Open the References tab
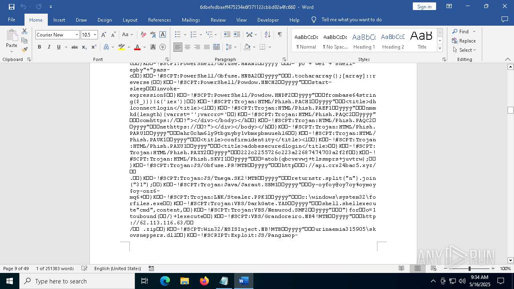Screen dimensions: 514x289 click(159, 20)
